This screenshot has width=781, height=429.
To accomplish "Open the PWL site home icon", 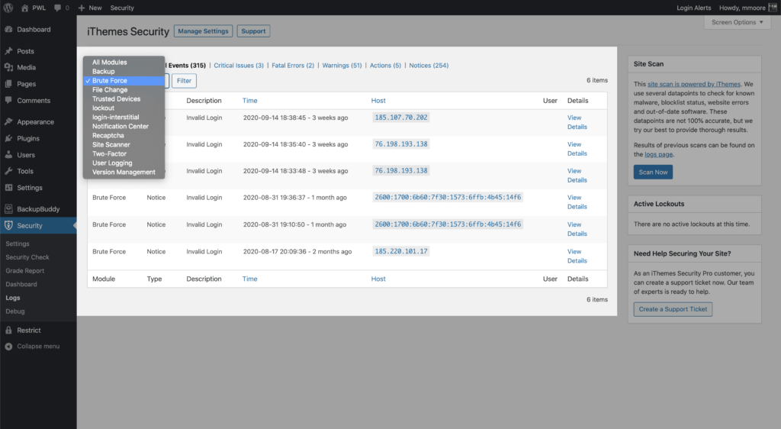I will 24,8.
